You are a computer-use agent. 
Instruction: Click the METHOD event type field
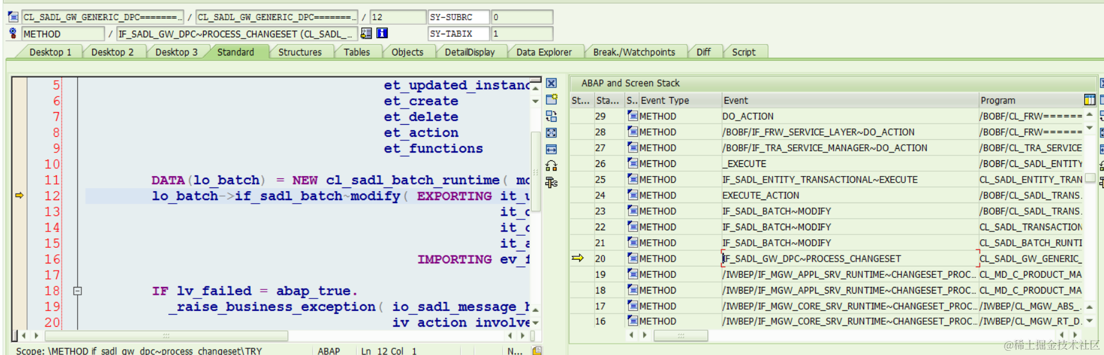pyautogui.click(x=63, y=34)
